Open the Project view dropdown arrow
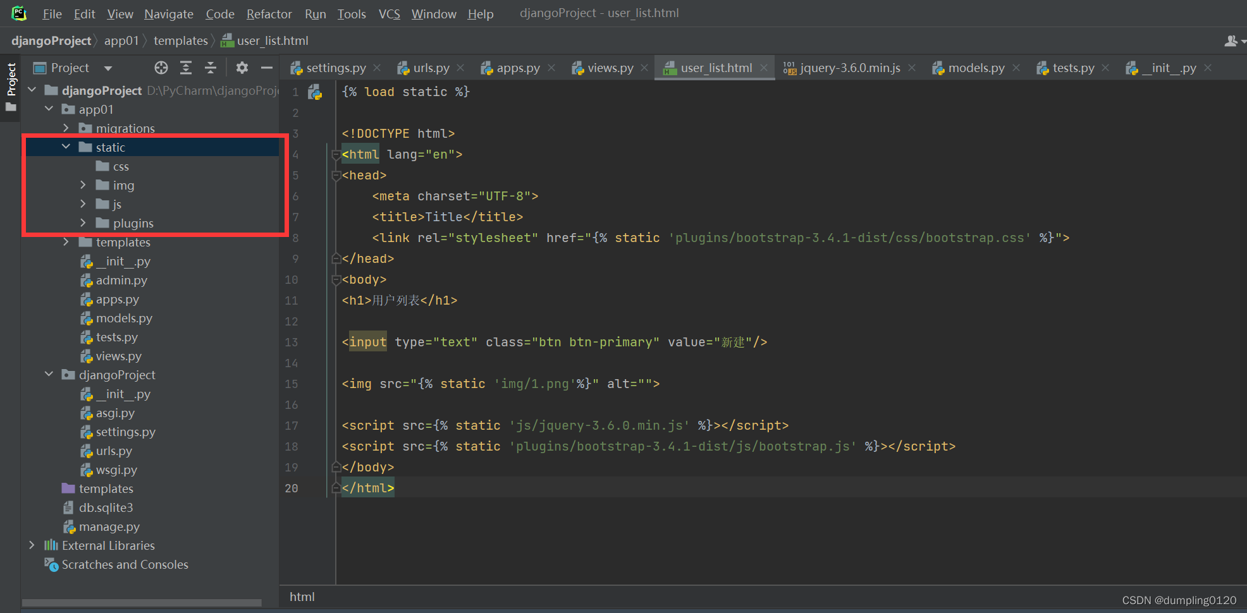The height and width of the screenshot is (613, 1247). coord(108,68)
